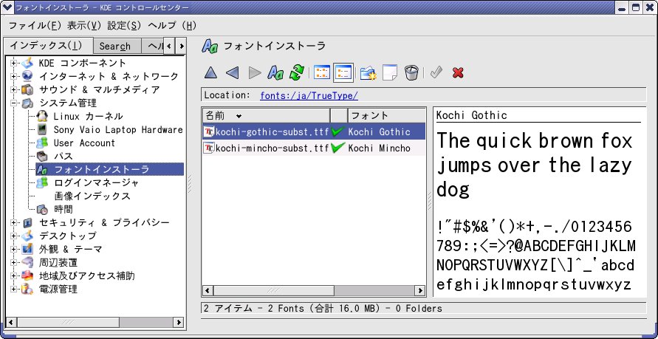Expand the 外観 & テーマ tree node
658x339 pixels.
[x=14, y=249]
